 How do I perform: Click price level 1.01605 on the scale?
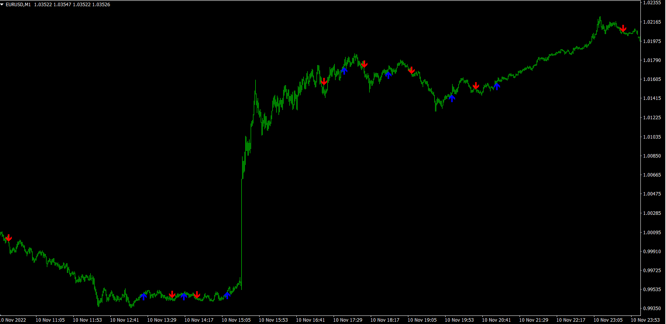pyautogui.click(x=652, y=79)
